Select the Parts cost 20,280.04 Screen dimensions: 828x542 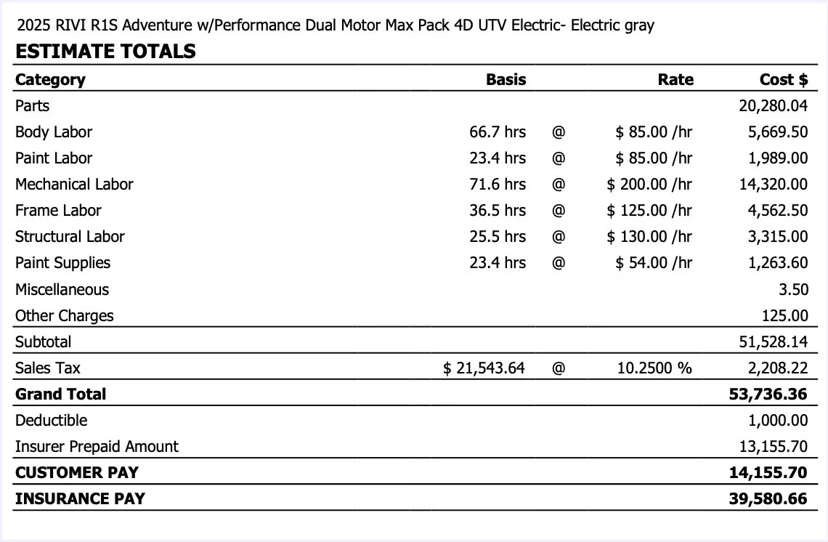click(773, 106)
